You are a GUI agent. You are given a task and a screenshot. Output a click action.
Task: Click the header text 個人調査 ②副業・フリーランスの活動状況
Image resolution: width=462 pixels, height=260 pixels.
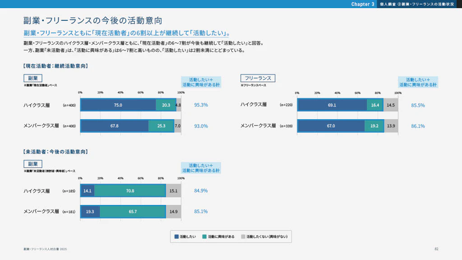tap(417, 4)
